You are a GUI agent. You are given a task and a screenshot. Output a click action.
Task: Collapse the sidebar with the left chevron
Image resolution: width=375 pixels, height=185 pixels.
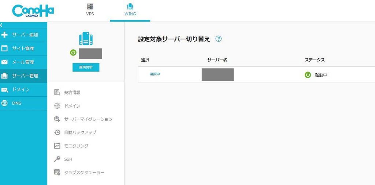click(x=1, y=25)
